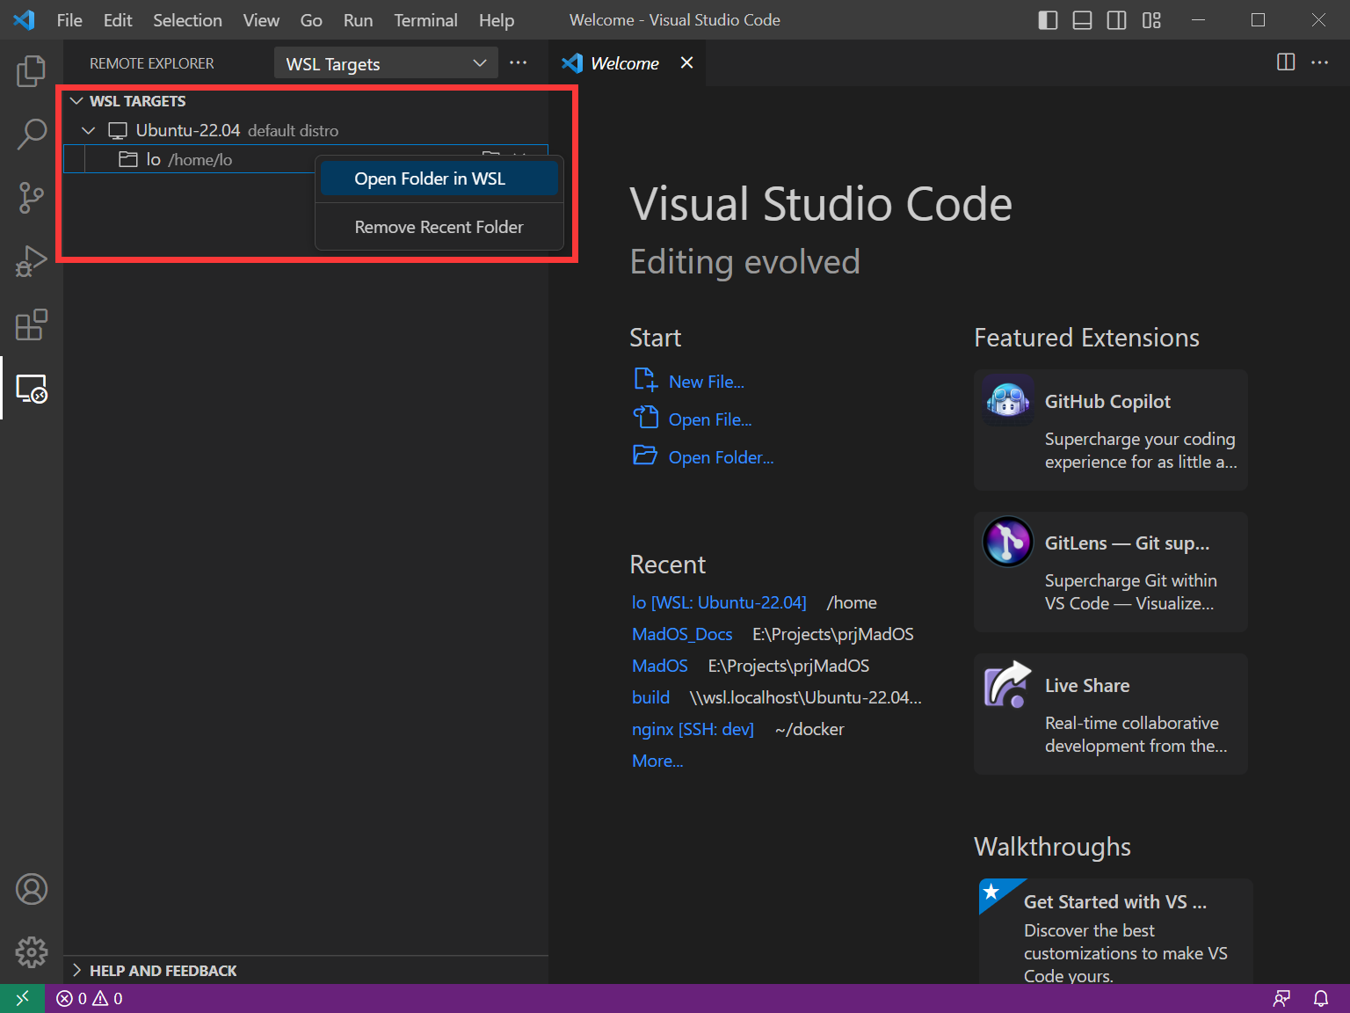Split the editor right
This screenshot has width=1350, height=1013.
[x=1286, y=62]
